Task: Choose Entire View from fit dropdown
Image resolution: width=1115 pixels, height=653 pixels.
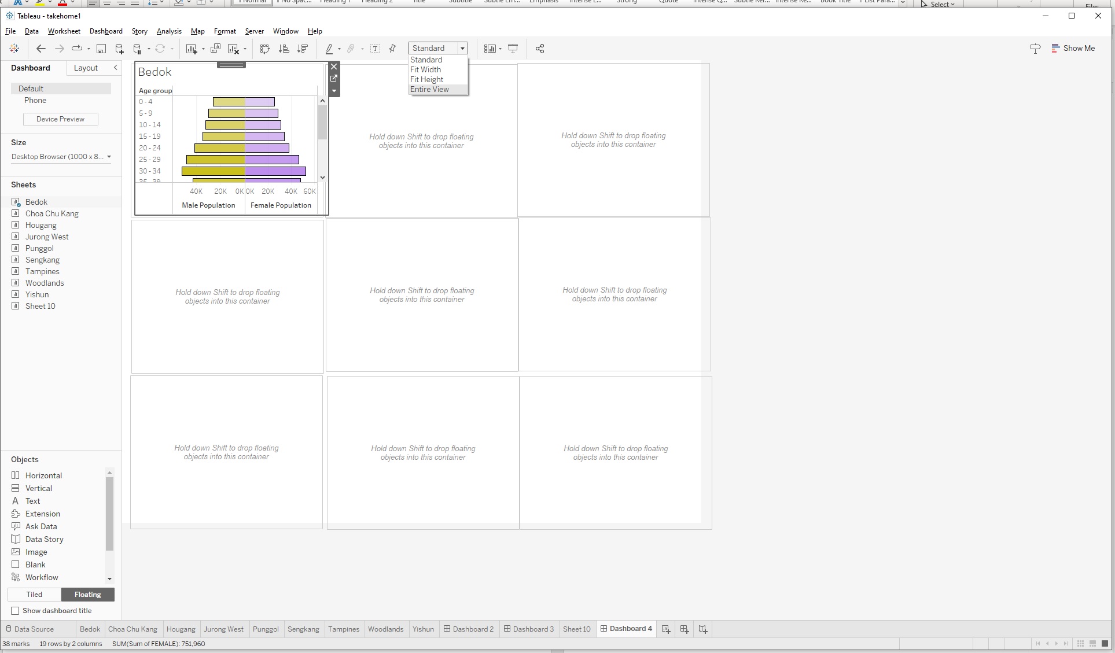Action: click(429, 89)
